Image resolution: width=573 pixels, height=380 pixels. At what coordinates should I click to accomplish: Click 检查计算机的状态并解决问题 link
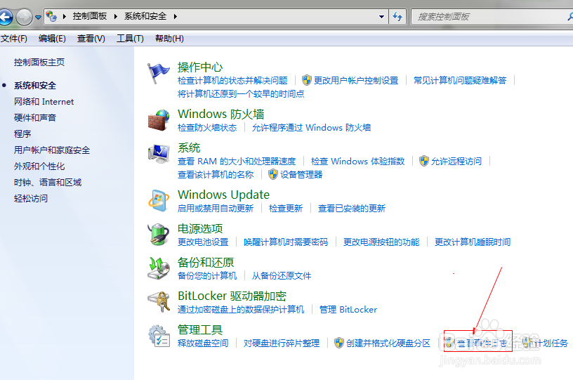pos(232,80)
